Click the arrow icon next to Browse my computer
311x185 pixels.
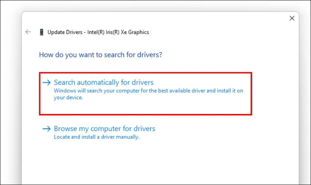coord(47,129)
